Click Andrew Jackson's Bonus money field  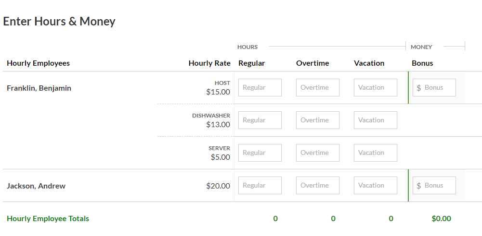coord(434,186)
